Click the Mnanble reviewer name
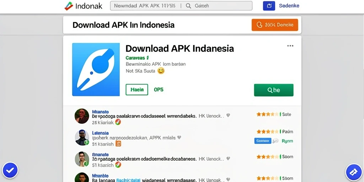Image resolution: width=364 pixels, height=182 pixels. [x=100, y=176]
